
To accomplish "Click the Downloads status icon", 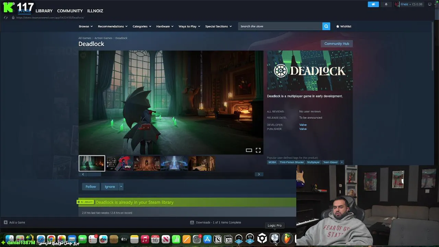I will pos(192,222).
